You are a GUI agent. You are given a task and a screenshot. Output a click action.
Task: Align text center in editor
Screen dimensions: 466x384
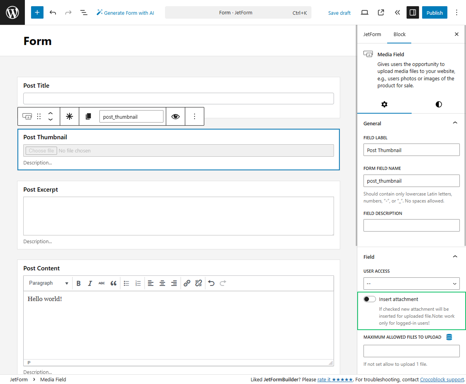pos(162,283)
